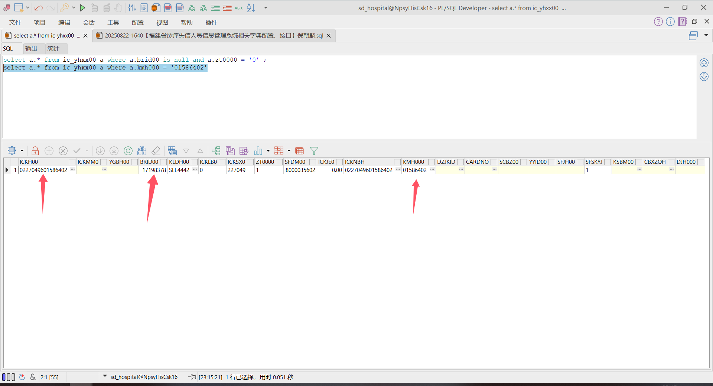Click the orange database document icon in toolbar

pyautogui.click(x=156, y=8)
